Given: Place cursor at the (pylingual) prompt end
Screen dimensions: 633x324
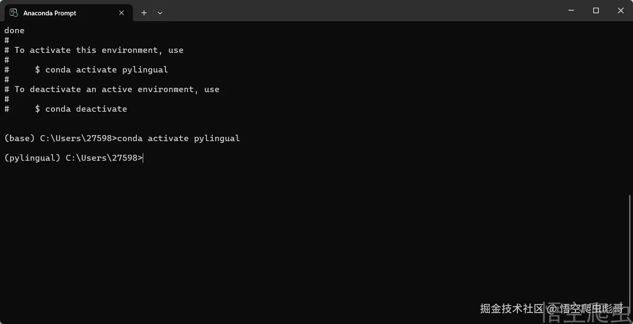Looking at the screenshot, I should [x=143, y=158].
